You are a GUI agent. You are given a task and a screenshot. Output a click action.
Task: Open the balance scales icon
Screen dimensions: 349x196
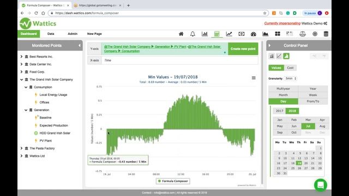(x=302, y=34)
